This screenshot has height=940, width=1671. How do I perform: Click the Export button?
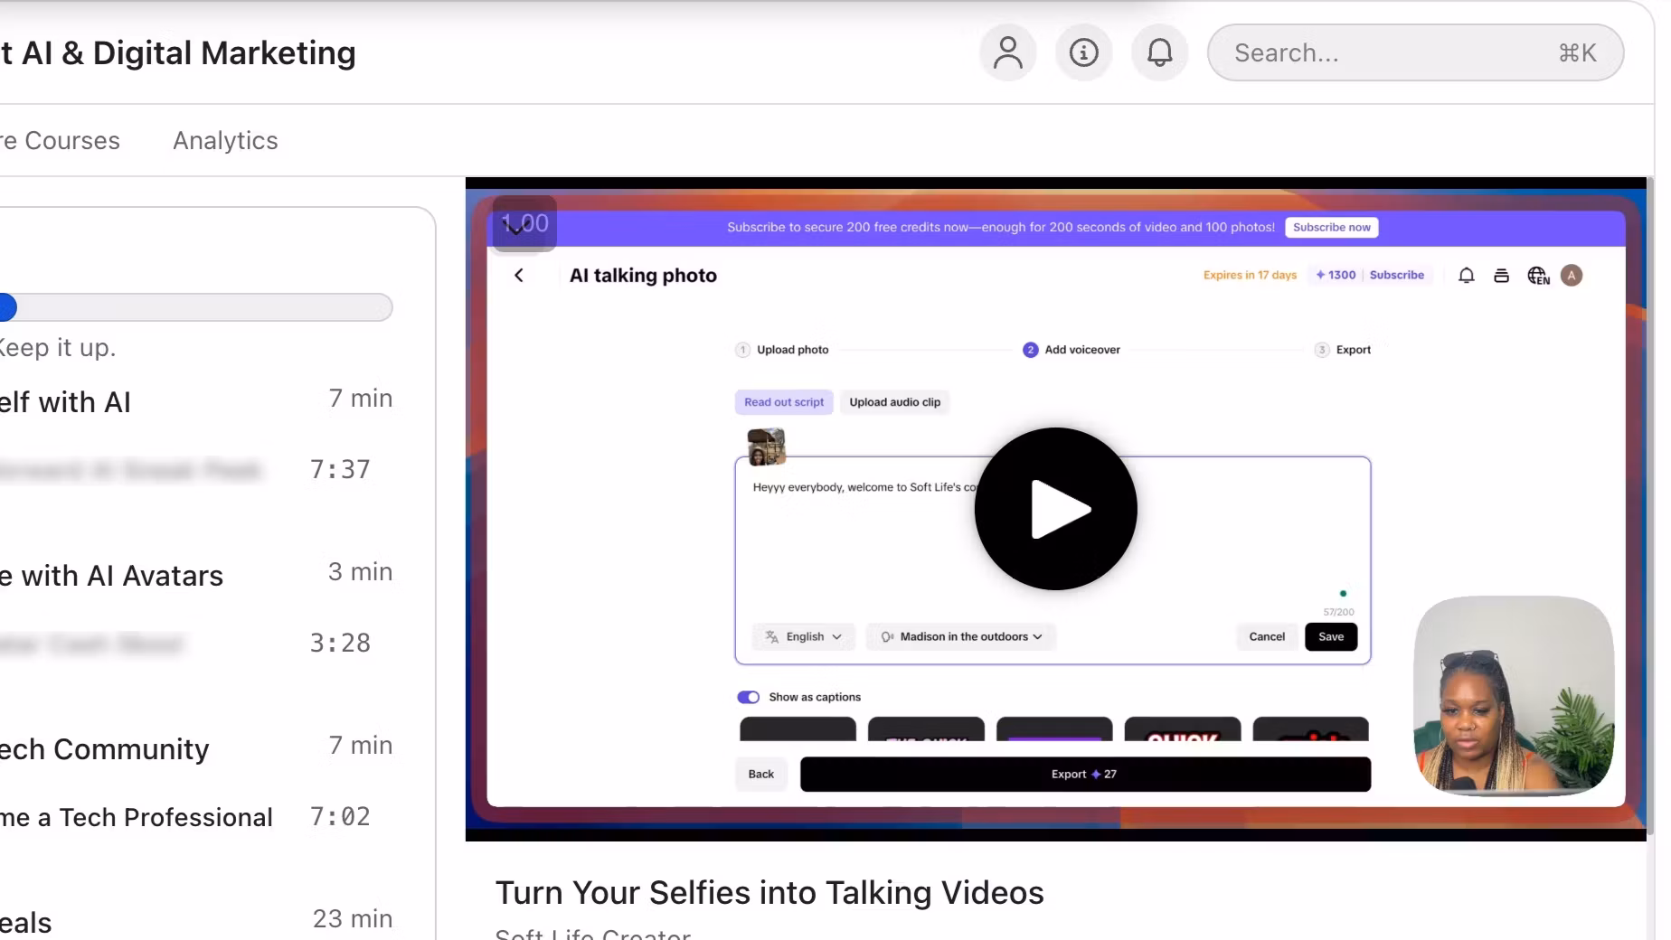1084,775
